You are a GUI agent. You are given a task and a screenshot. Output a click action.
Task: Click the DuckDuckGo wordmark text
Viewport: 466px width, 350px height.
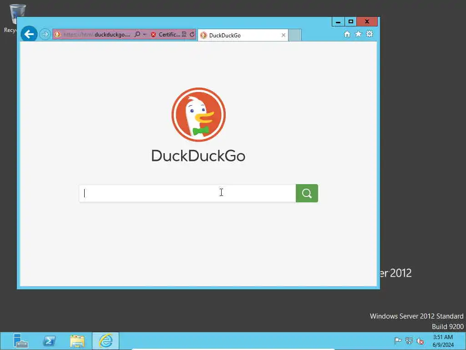[x=198, y=156]
